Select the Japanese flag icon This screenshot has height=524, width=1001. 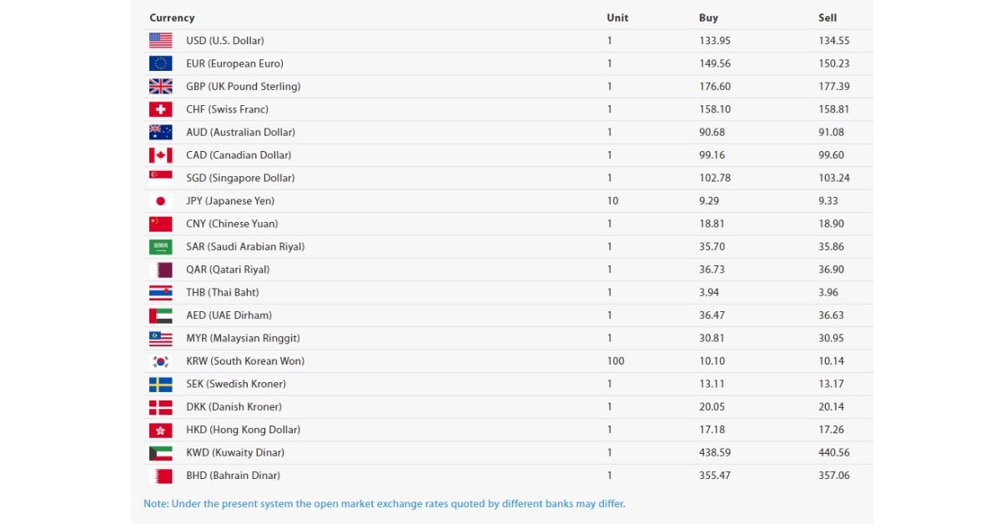coord(161,201)
